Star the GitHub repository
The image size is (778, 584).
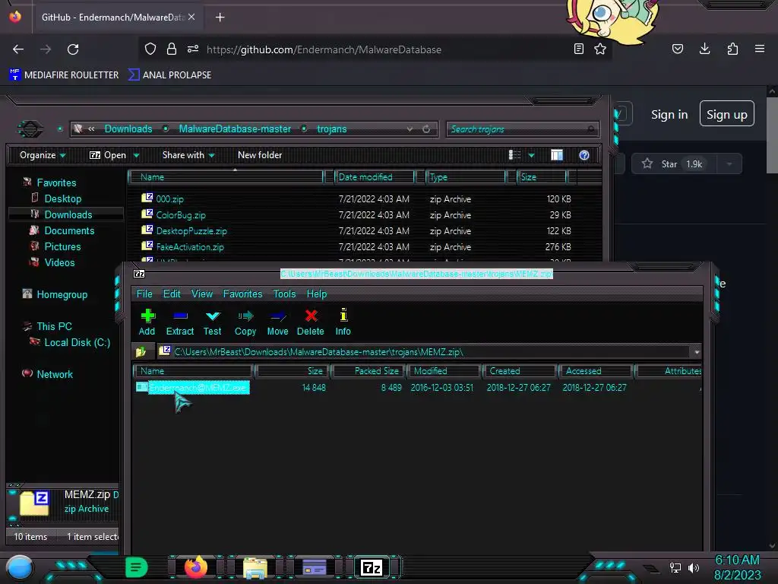[674, 164]
